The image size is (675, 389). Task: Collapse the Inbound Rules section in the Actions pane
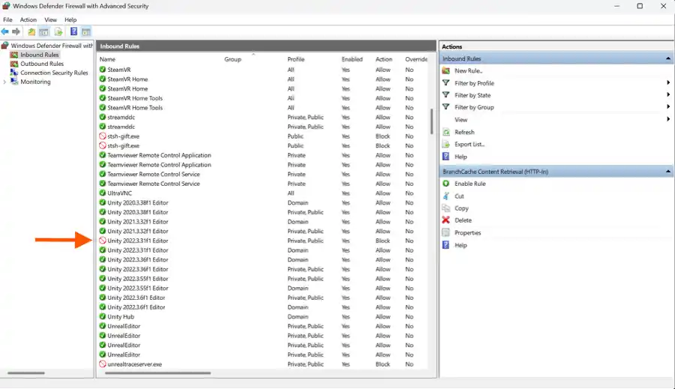668,58
